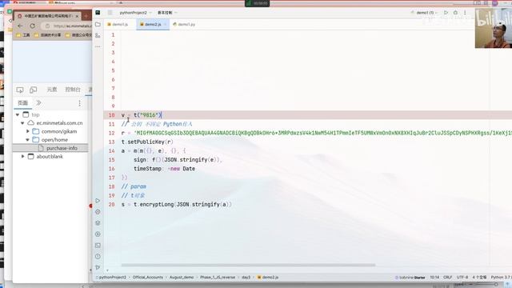Close the demo2.js editor tab
This screenshot has width=512, height=288.
(166, 25)
